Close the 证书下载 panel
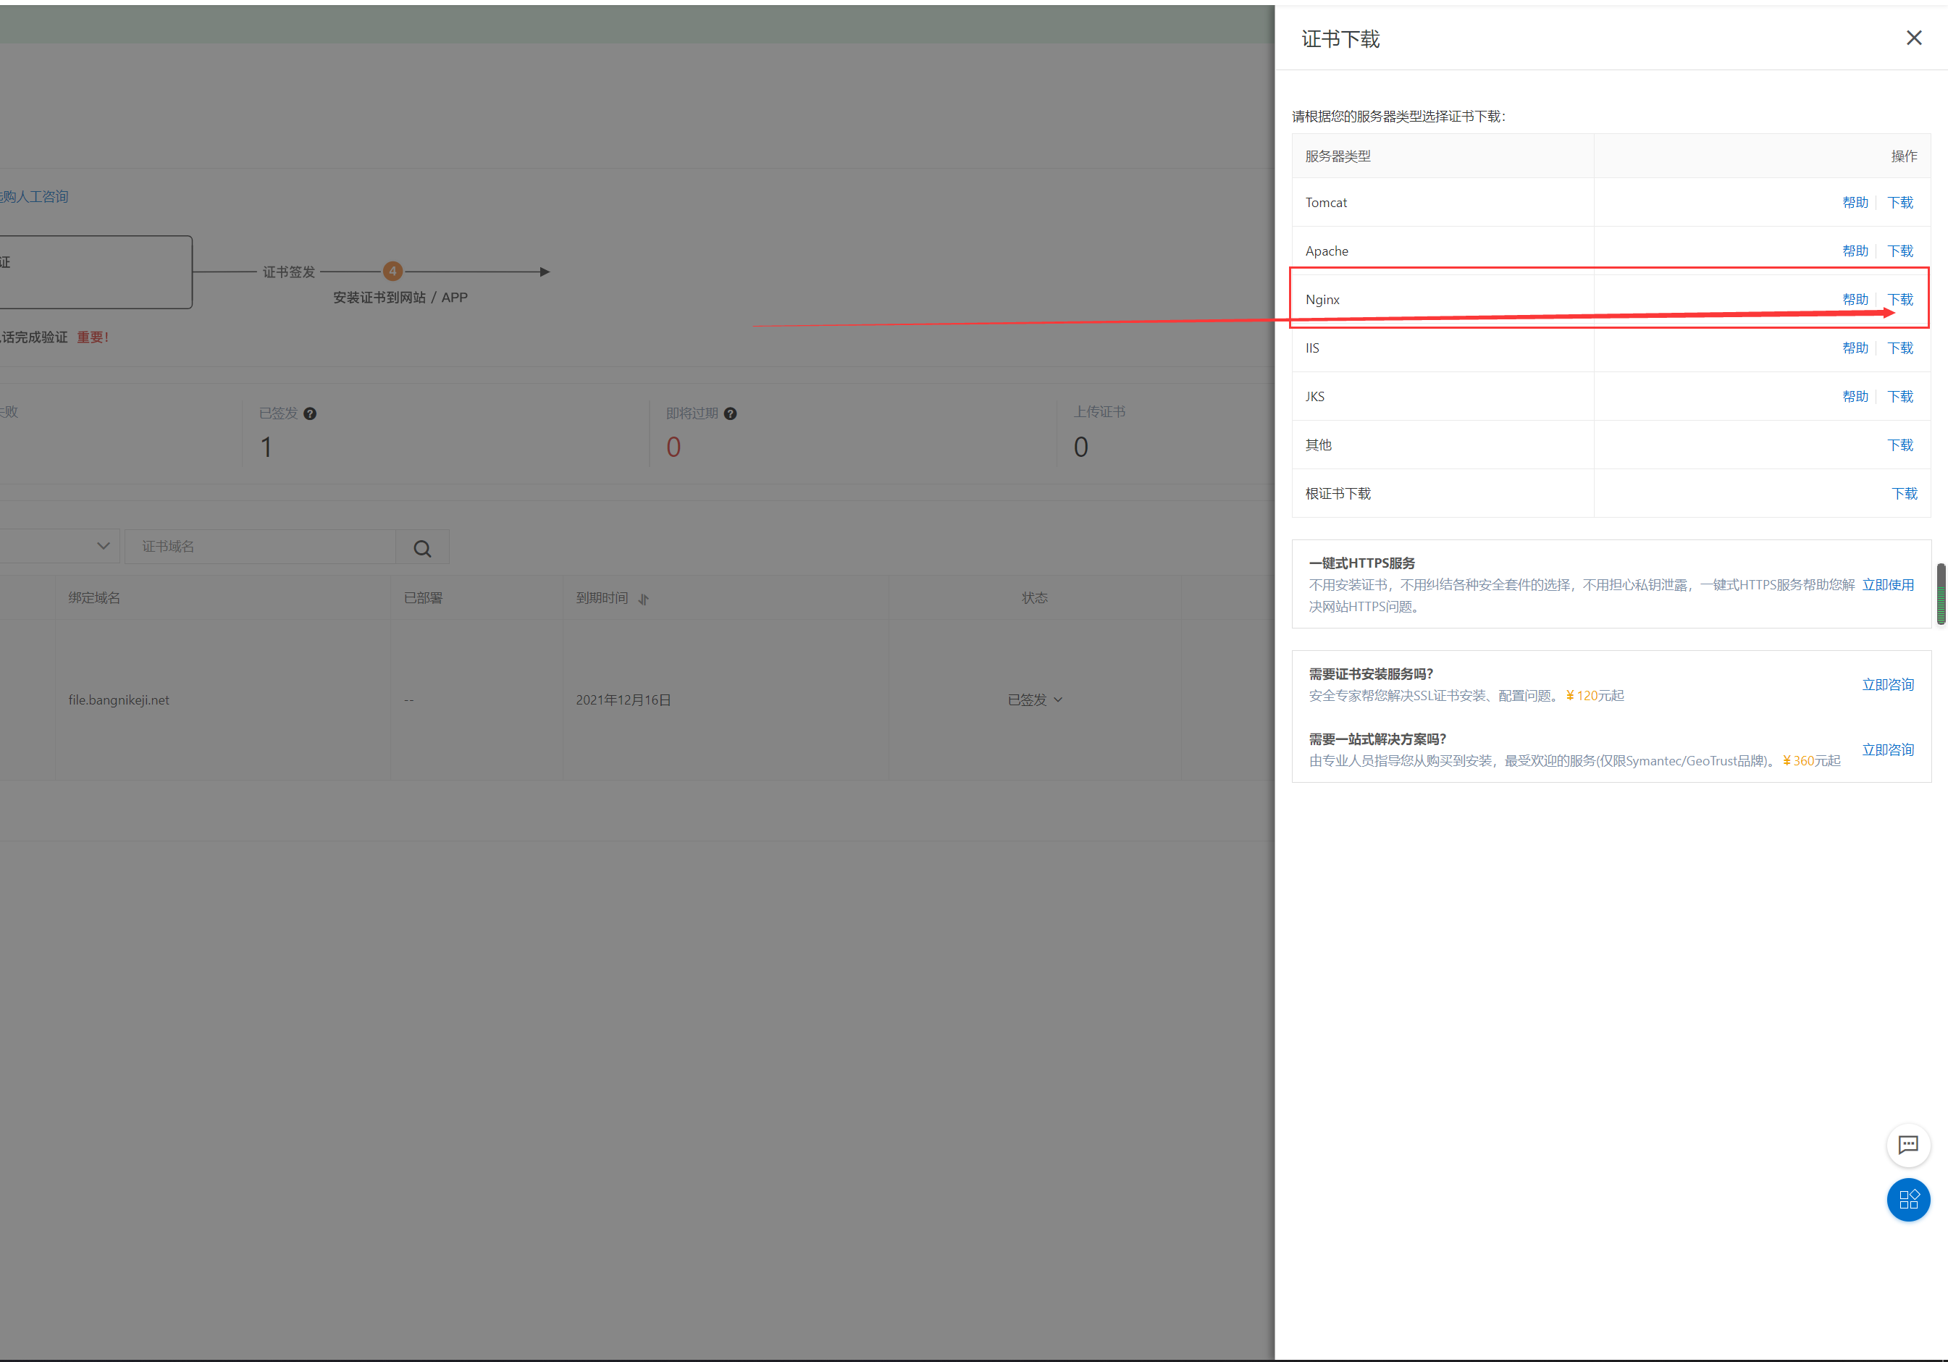Viewport: 1948px width, 1362px height. point(1913,38)
